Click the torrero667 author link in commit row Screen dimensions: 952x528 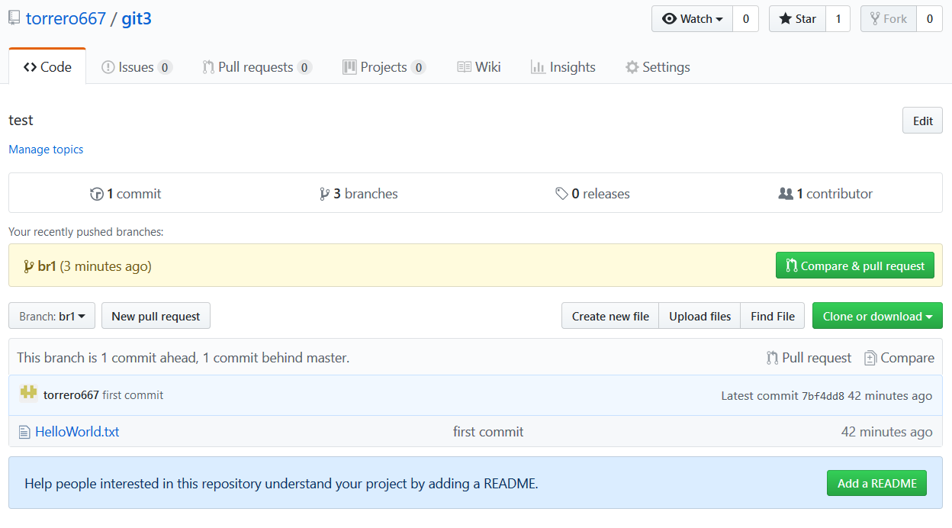pos(71,395)
